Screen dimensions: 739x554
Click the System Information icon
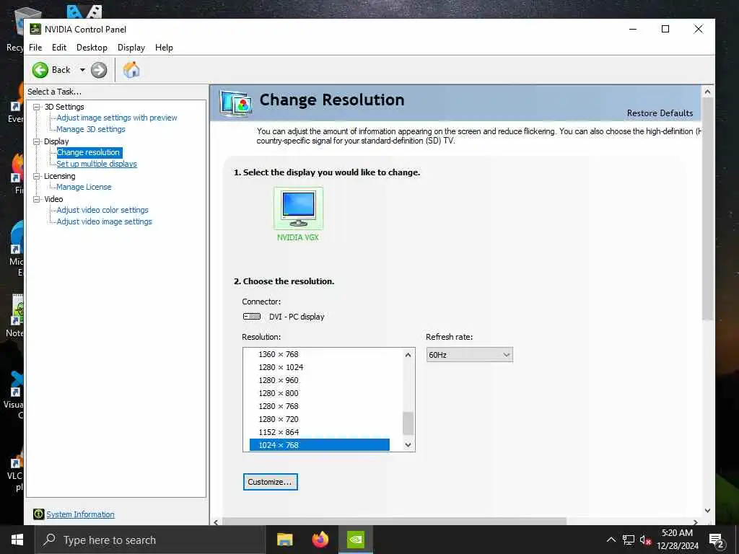(39, 514)
